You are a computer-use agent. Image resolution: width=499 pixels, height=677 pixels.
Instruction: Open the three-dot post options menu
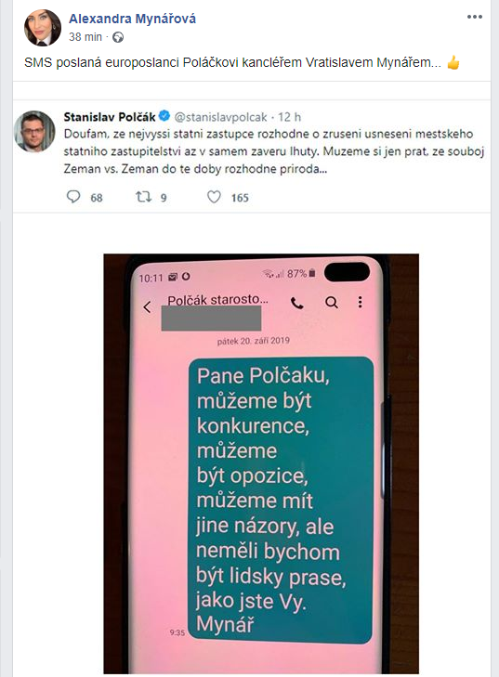(x=474, y=17)
